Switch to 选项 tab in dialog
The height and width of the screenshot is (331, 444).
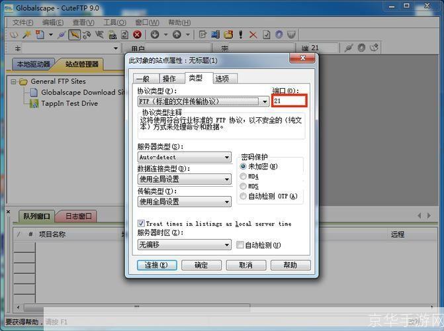[224, 79]
